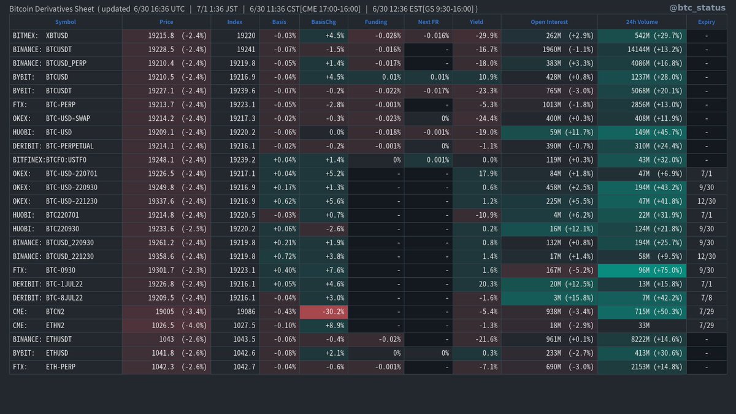Click the Open Interest column header
The height and width of the screenshot is (414, 736).
point(549,21)
